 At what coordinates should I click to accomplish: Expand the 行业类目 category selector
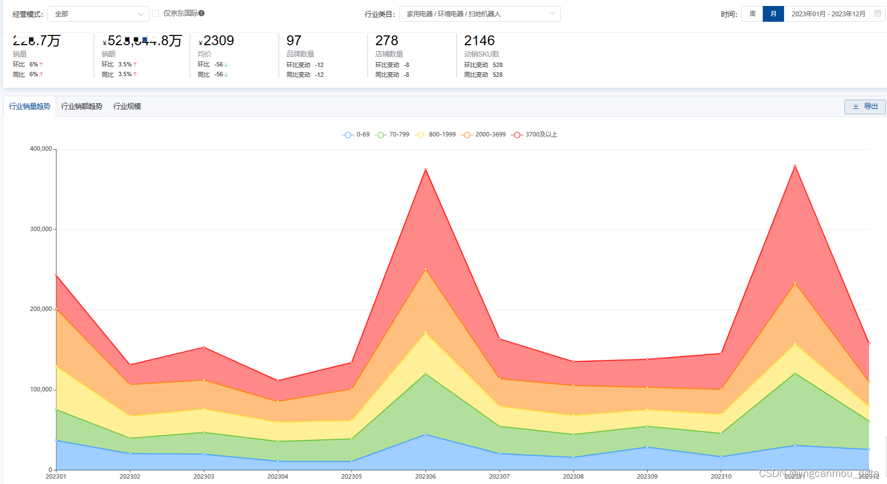[480, 14]
